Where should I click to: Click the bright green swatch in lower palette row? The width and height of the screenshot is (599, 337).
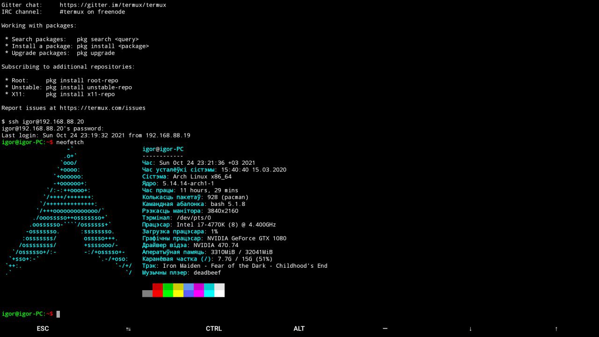[x=168, y=293]
